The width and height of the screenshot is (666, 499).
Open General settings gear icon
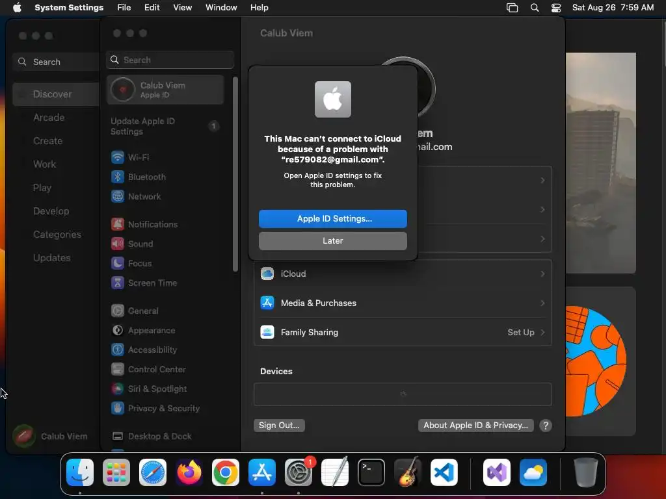click(118, 311)
